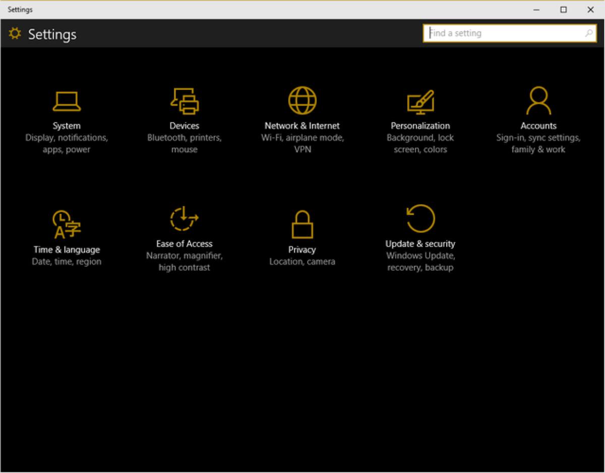Open System settings via laptop icon

pyautogui.click(x=67, y=100)
